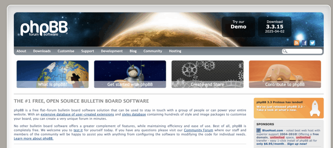This screenshot has height=148, width=333.
Task: Visit the Community Forum link
Action: (198, 130)
